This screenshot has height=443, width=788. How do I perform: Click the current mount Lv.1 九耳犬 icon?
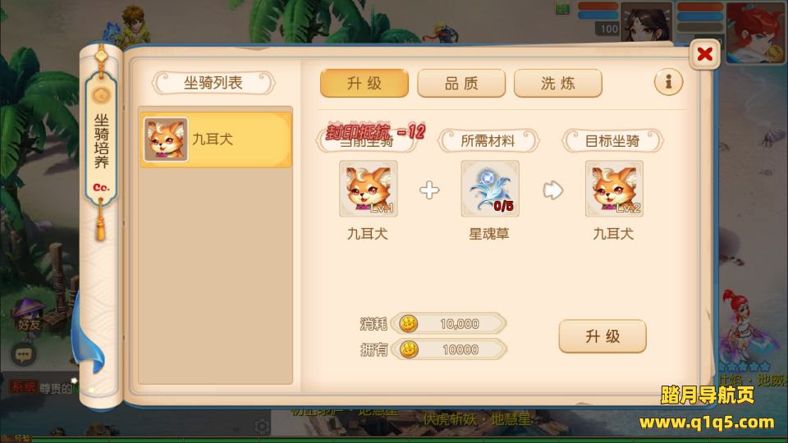(369, 189)
